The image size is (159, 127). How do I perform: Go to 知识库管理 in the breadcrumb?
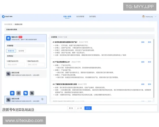[x=8, y=24]
